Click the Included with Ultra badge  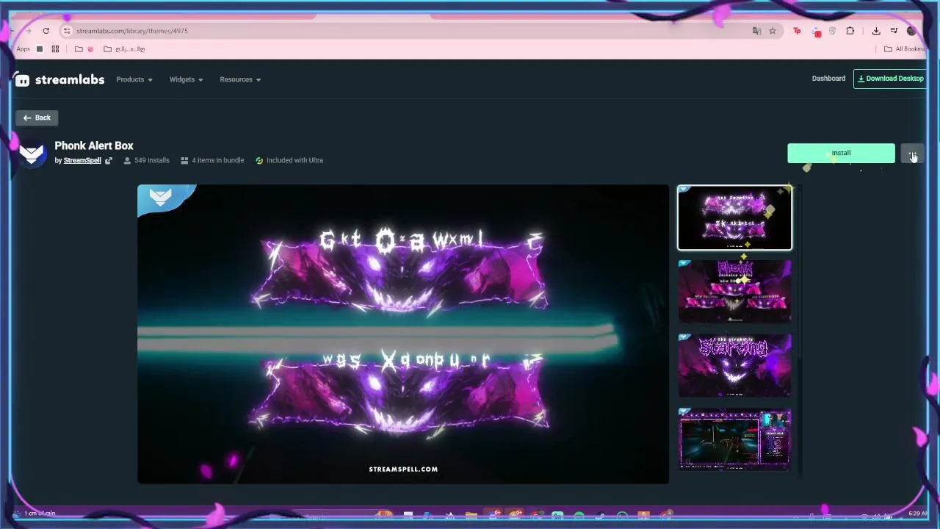coord(294,160)
